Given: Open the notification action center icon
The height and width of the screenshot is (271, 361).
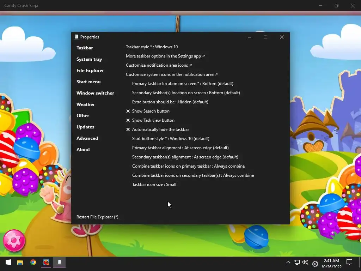Looking at the screenshot, I should point(349,262).
